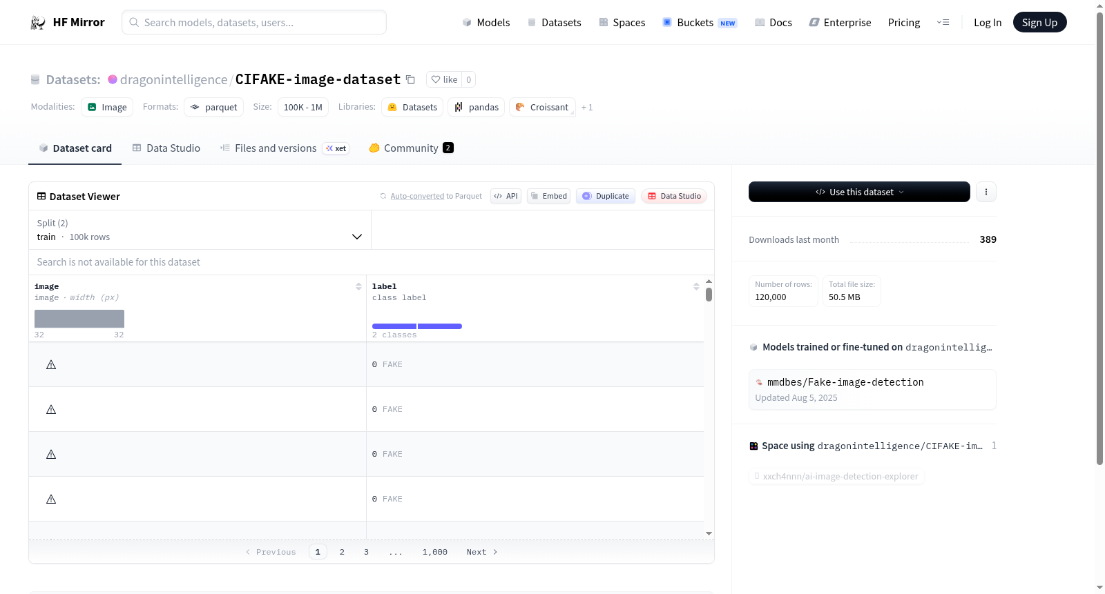
Task: Focus the search models, datasets, users field
Action: 254,22
